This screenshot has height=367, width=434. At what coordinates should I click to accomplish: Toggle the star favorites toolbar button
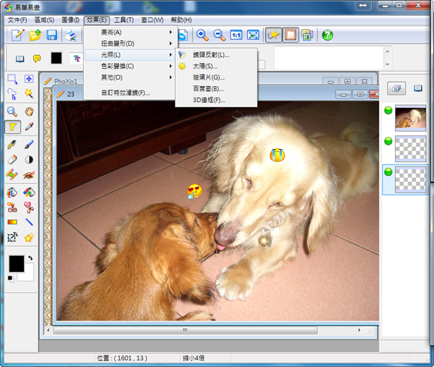(273, 35)
